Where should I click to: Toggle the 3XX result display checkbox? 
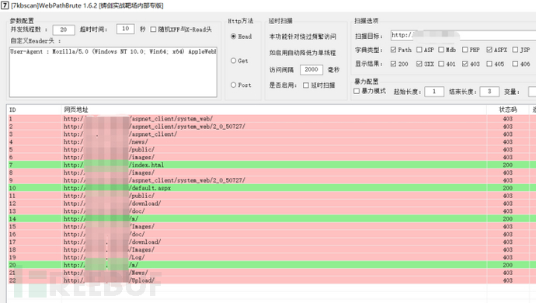[x=419, y=64]
